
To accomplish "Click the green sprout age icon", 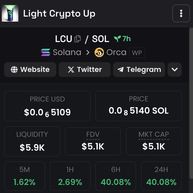I will tap(118, 39).
